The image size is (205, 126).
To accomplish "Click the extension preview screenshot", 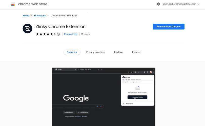I will tap(104, 97).
